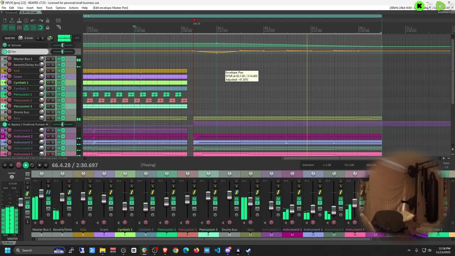Click the master ROUTE button
The image size is (455, 256).
[x=50, y=38]
